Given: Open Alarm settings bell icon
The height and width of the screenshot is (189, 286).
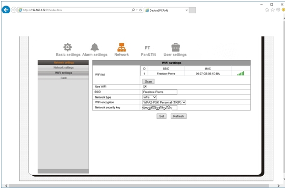Looking at the screenshot, I should pos(95,47).
